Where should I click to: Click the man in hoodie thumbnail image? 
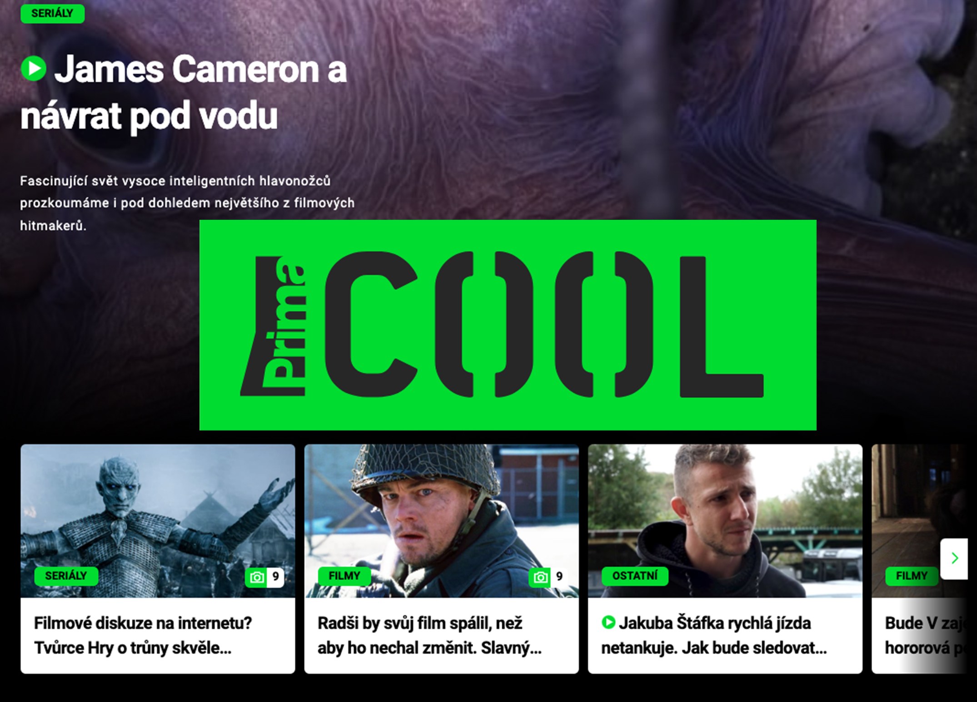click(725, 520)
